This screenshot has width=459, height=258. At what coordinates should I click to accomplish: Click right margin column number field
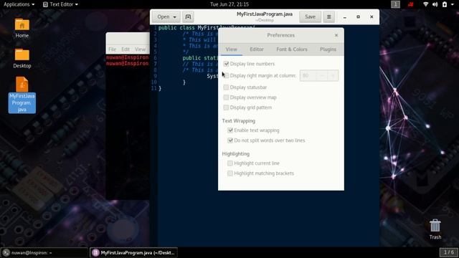click(x=308, y=75)
